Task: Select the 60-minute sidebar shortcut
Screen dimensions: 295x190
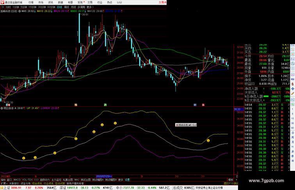Action: (x=293, y=128)
